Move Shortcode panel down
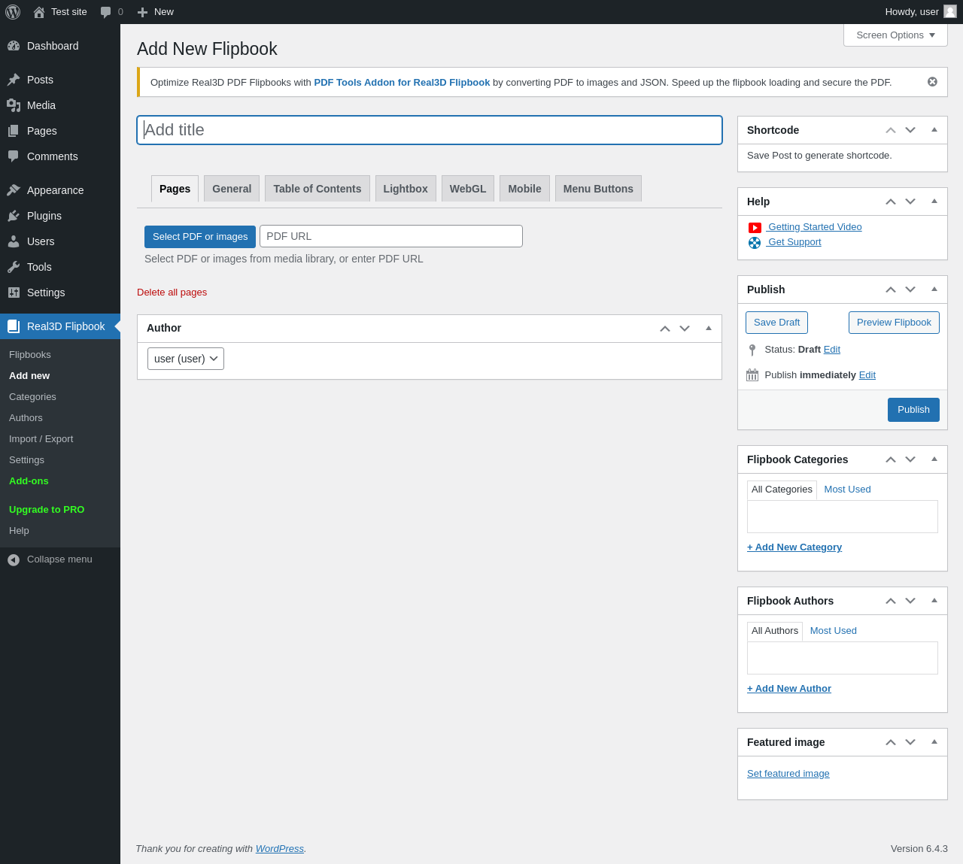This screenshot has height=864, width=963. point(910,130)
